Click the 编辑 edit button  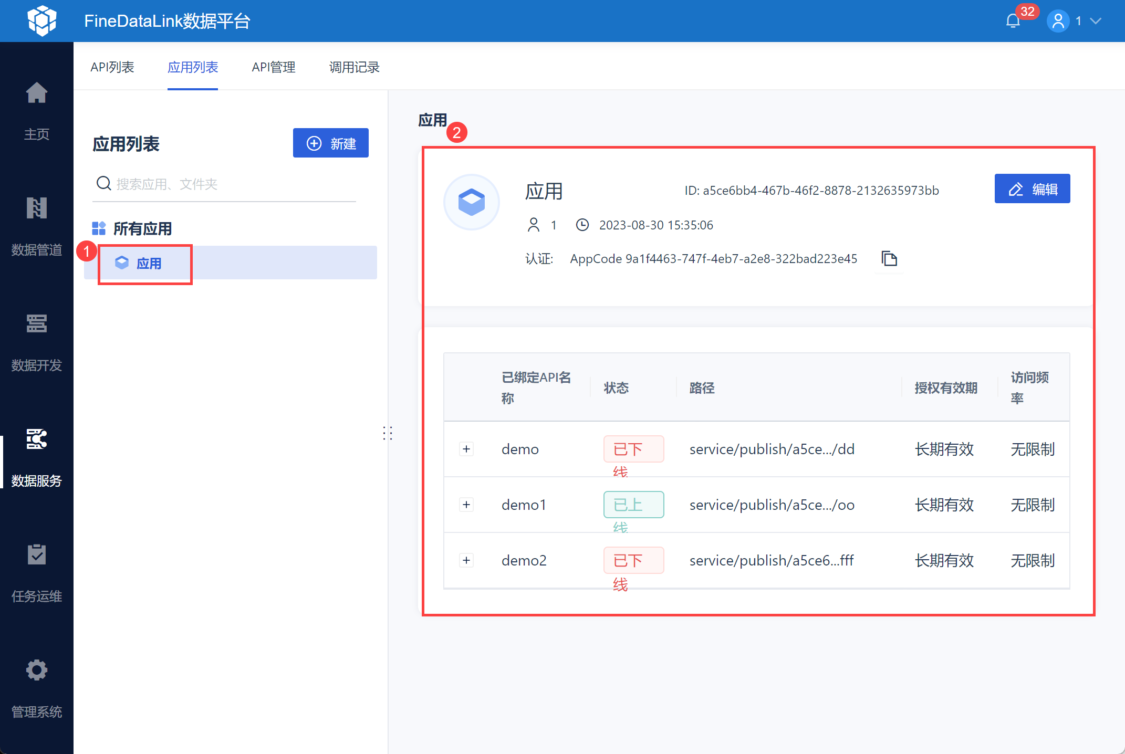point(1032,189)
